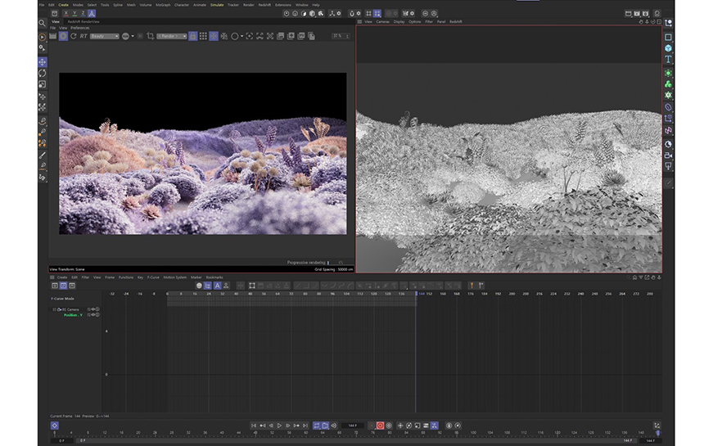Click the timeline playhead marker at frame 144
The width and height of the screenshot is (713, 446).
[416, 293]
